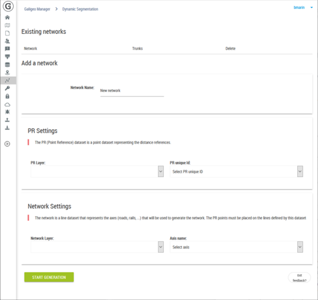Open the PR Layer dropdown
Image resolution: width=318 pixels, height=300 pixels.
coord(97,171)
